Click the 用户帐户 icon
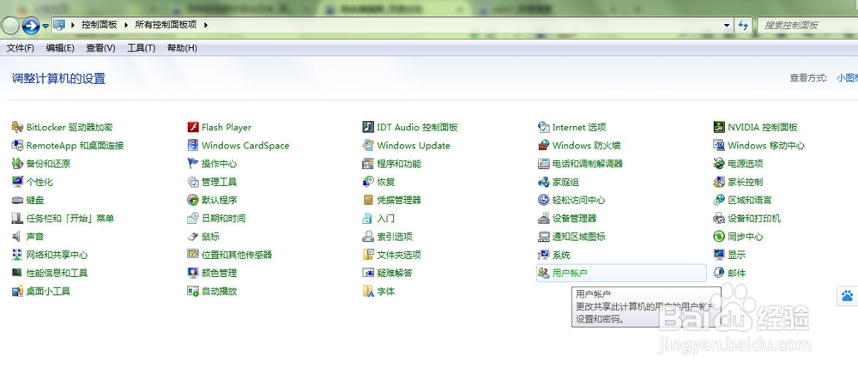858x374 pixels. [543, 273]
